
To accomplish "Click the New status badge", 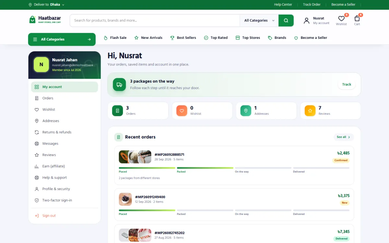I will pyautogui.click(x=345, y=203).
